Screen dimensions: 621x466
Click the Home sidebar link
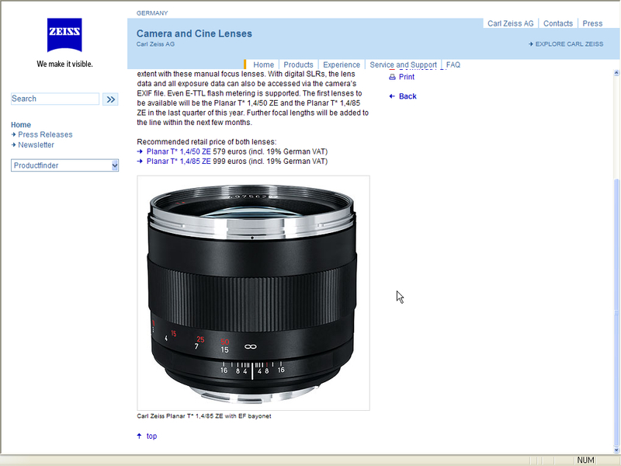[x=21, y=125]
